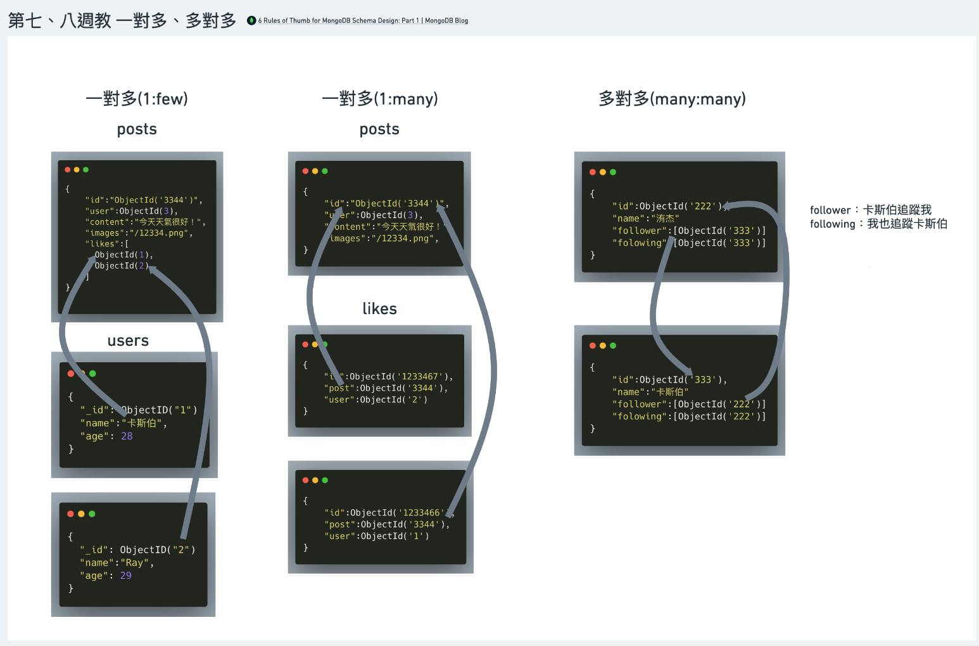Select the heading 一對多(1:many)
979x646 pixels.
pyautogui.click(x=380, y=99)
